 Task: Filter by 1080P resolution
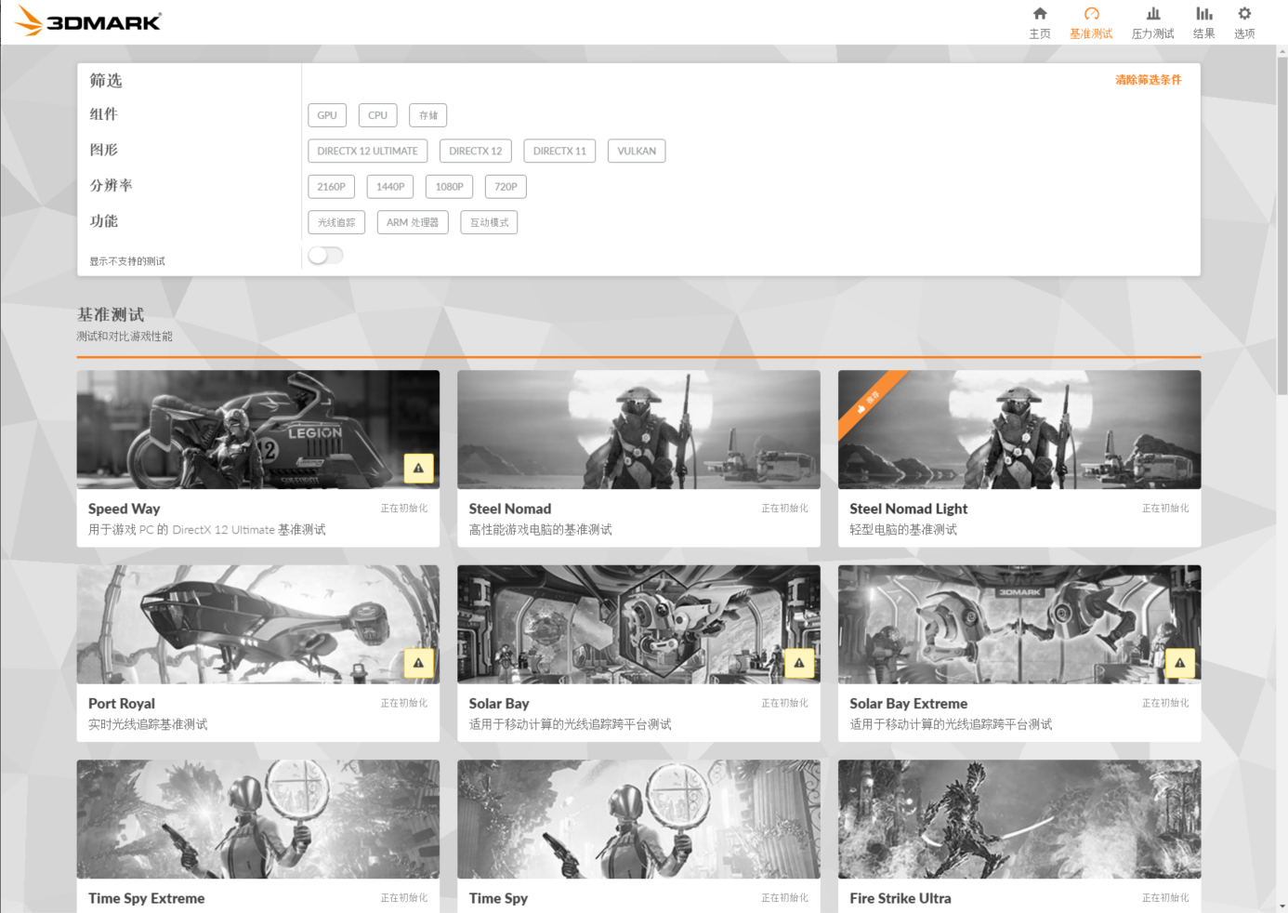coord(449,187)
